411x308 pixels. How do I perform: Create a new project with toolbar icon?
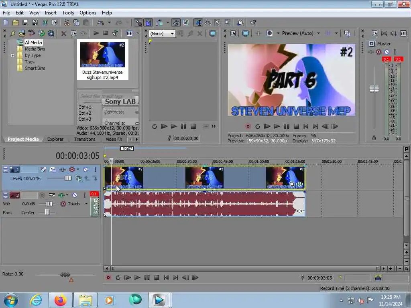click(x=6, y=22)
